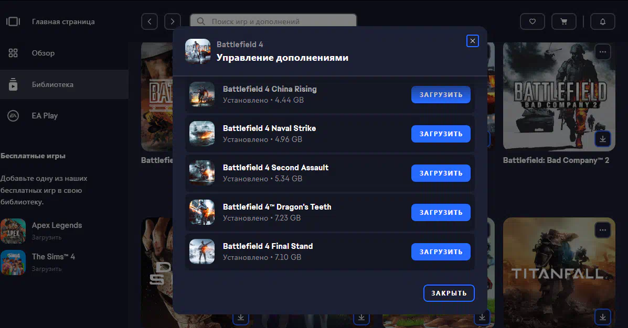
Task: Click download icon on Bad Company 2 tile
Action: point(602,139)
